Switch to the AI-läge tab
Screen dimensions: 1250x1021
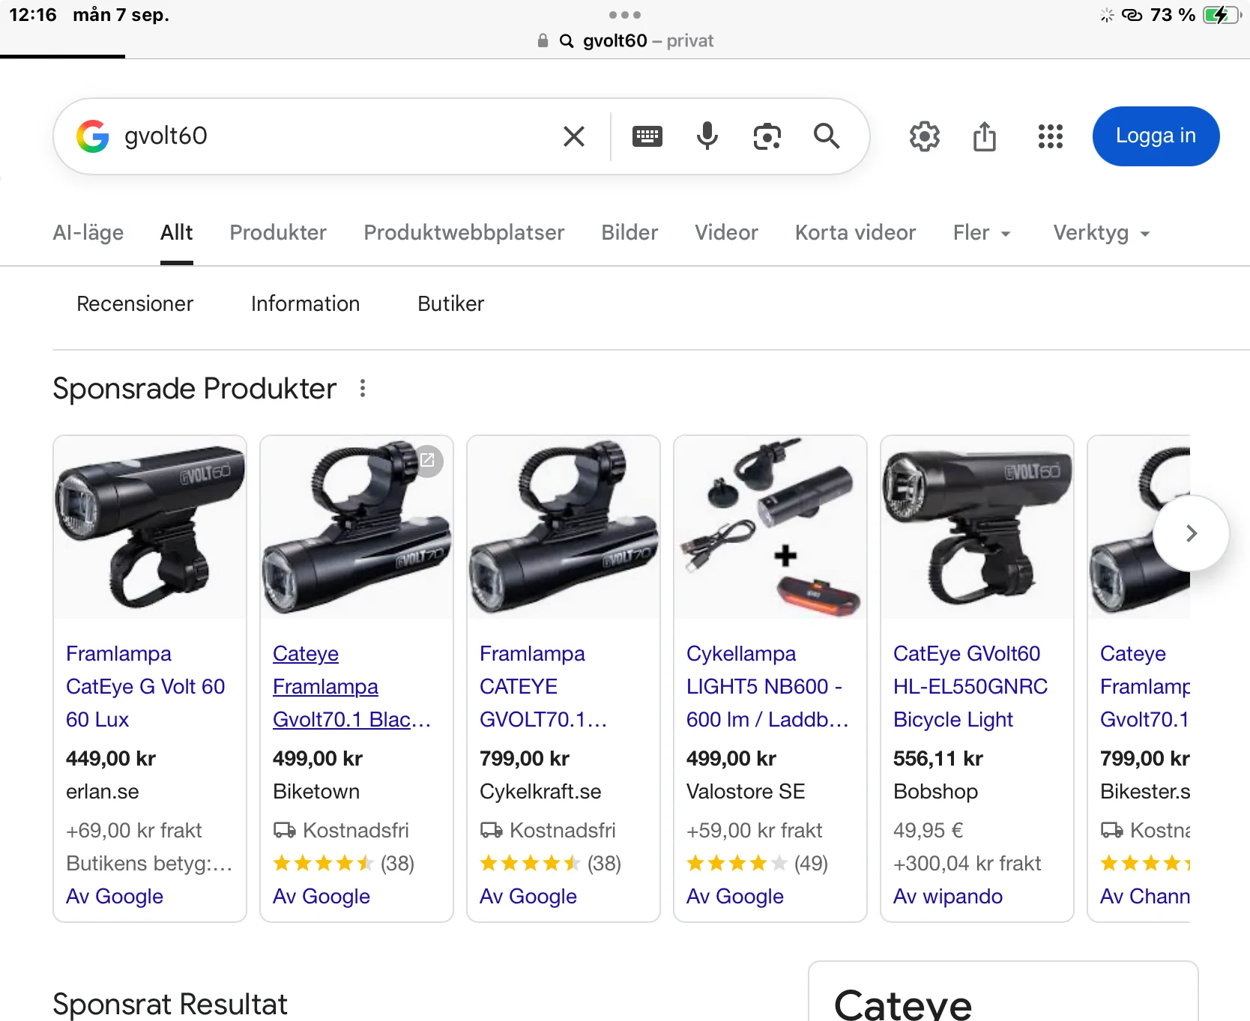point(88,233)
